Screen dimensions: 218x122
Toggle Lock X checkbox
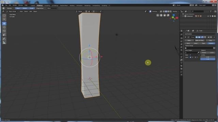click(x=190, y=57)
